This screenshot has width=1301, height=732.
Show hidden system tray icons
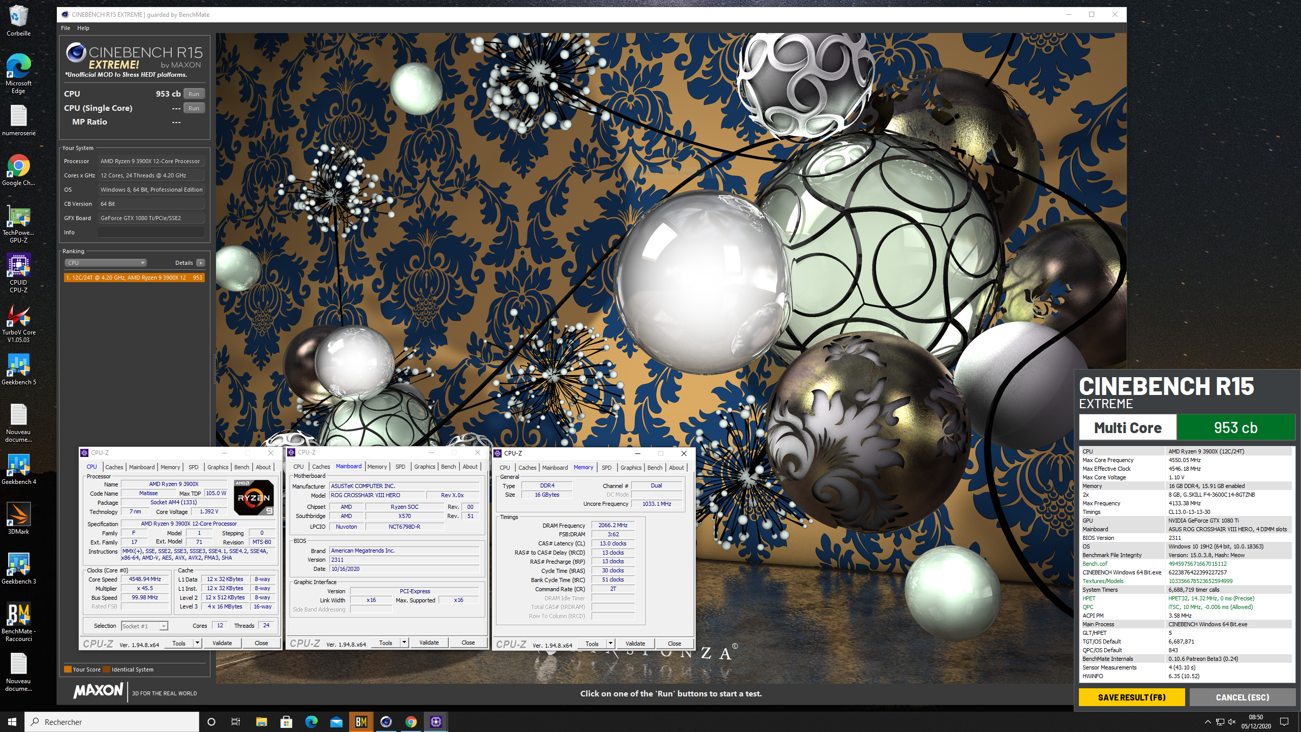point(1208,722)
